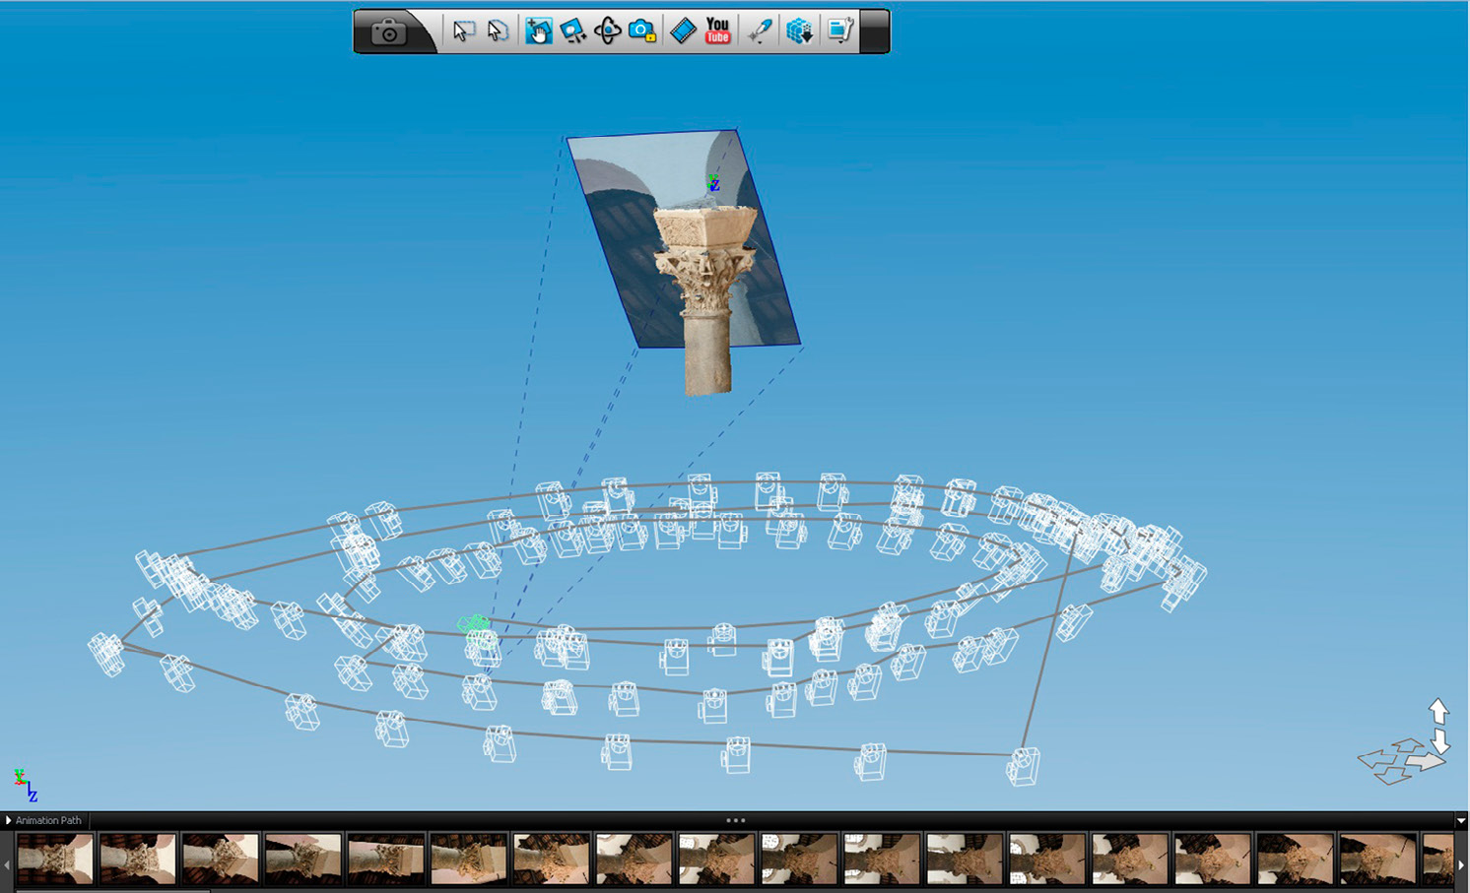Click the three-dot panel grip handle
Viewport: 1470px width, 893px height.
[x=735, y=819]
